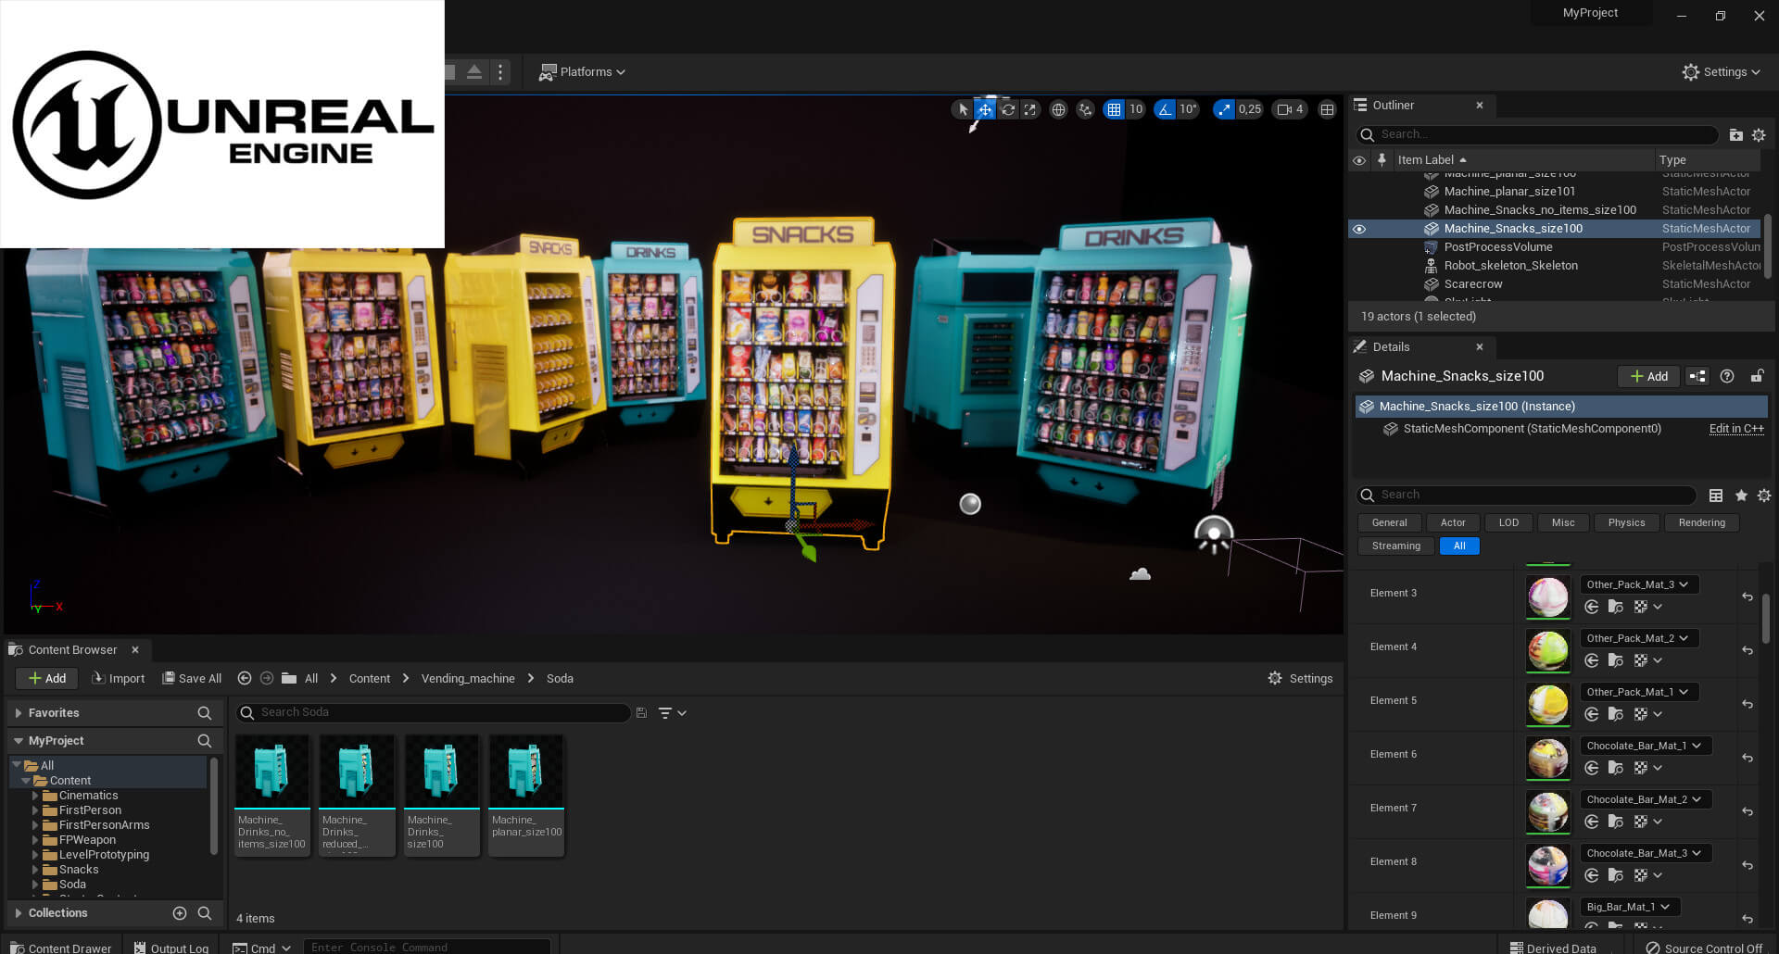Viewport: 1779px width, 954px height.
Task: Open the grid snap value 10 menu
Action: point(1136,109)
